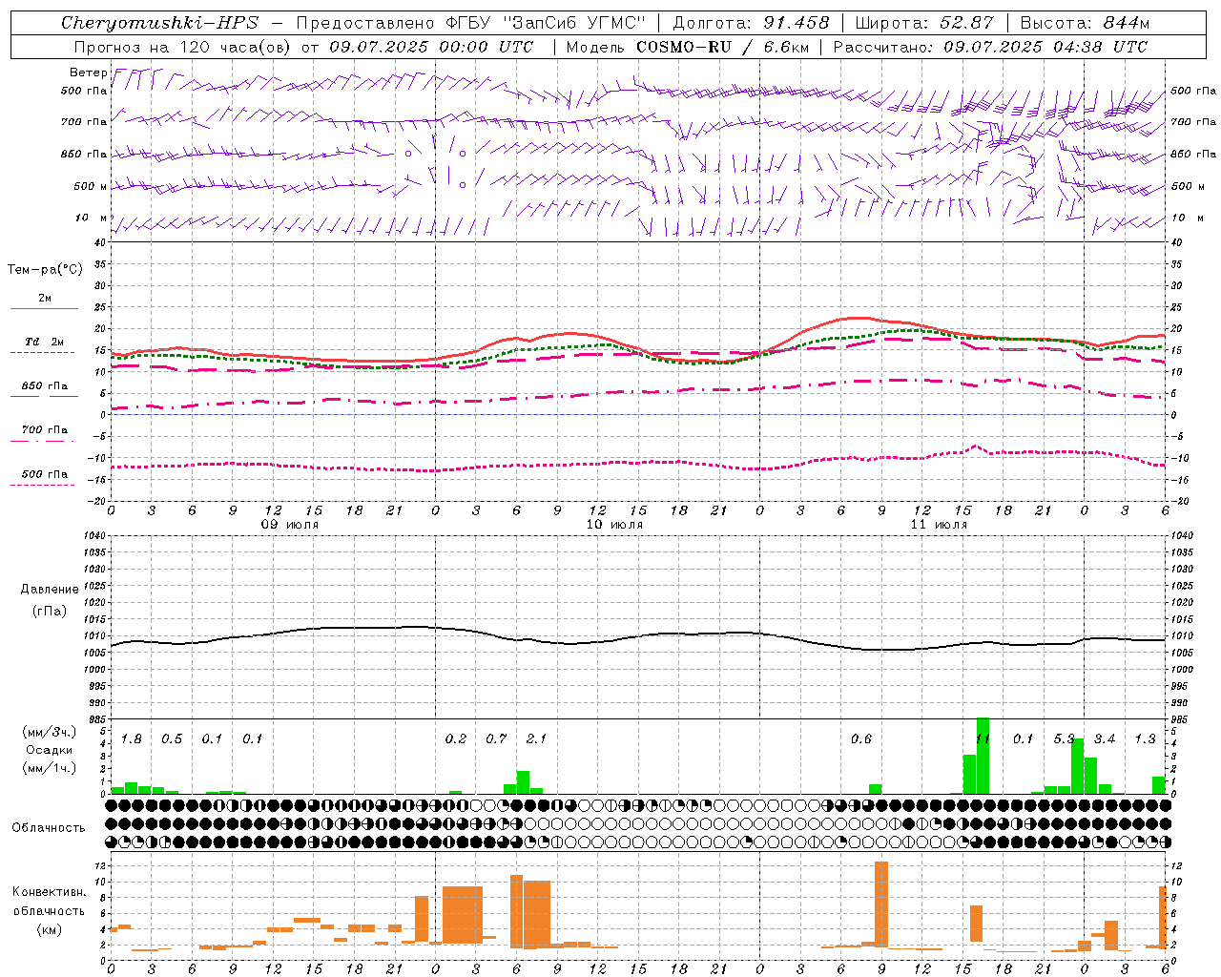Click the station title Cheryomushki-HPS
Screen dimensions: 1221x977
pyautogui.click(x=159, y=23)
